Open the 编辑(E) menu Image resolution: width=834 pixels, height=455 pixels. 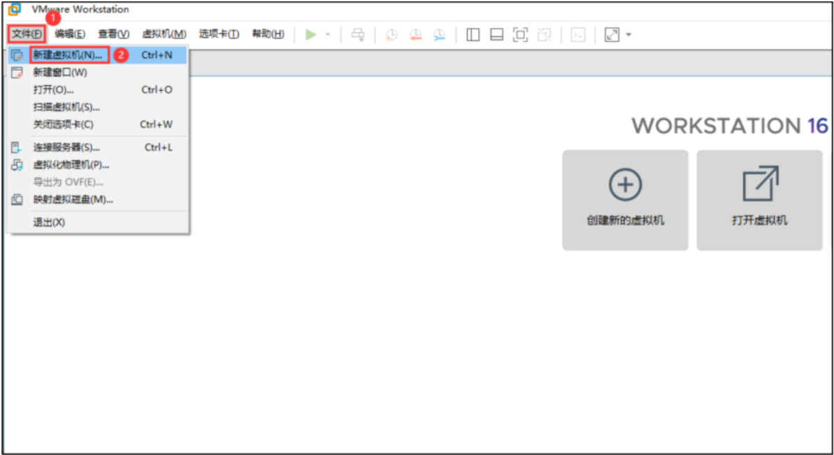coord(70,34)
